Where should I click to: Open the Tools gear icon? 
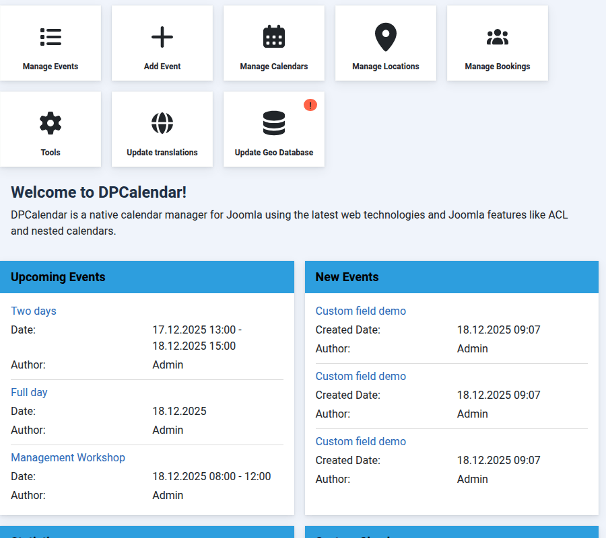pos(50,123)
